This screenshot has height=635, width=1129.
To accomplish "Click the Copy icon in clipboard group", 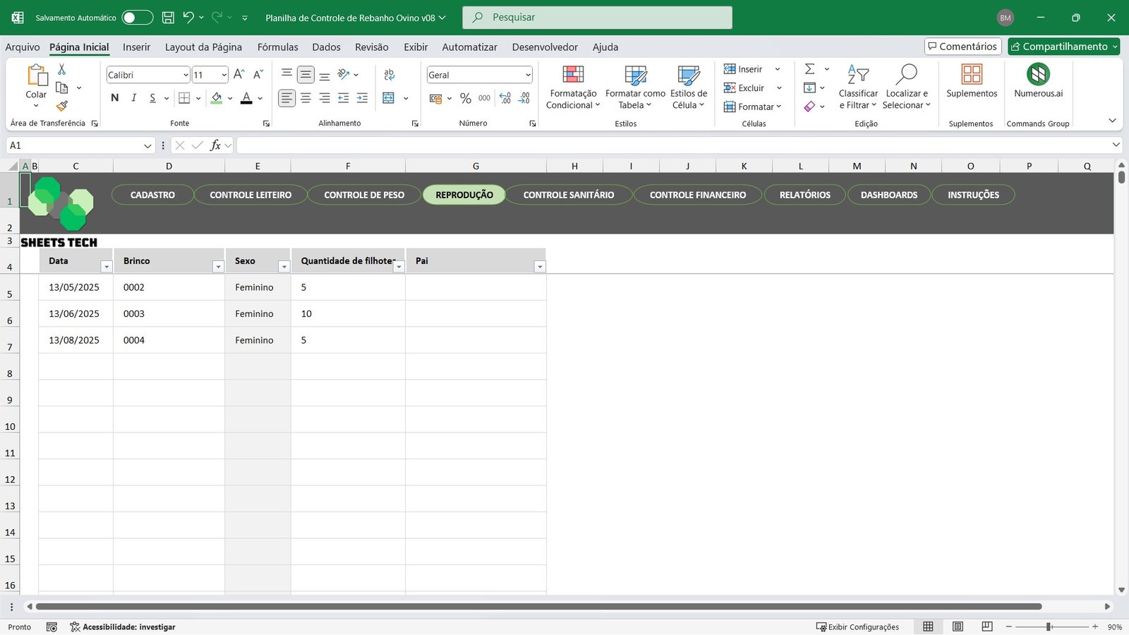I will (x=61, y=87).
